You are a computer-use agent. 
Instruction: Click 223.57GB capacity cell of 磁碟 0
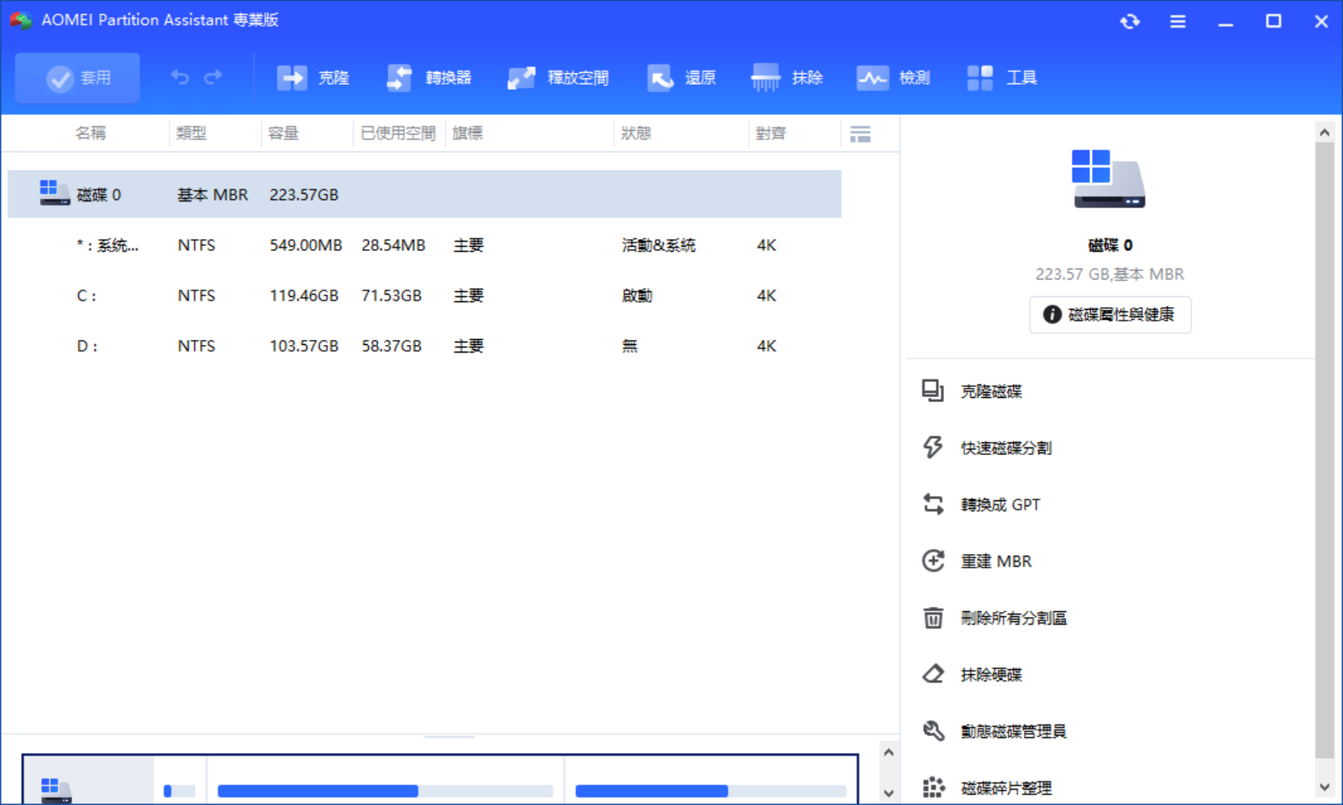click(x=304, y=195)
